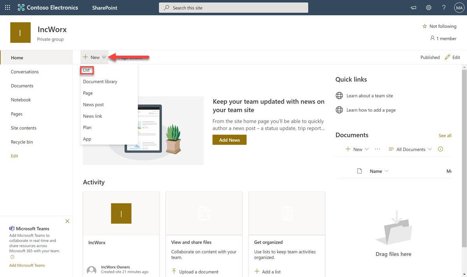Click the IncWorx site logo tile
This screenshot has width=467, height=277.
point(20,33)
